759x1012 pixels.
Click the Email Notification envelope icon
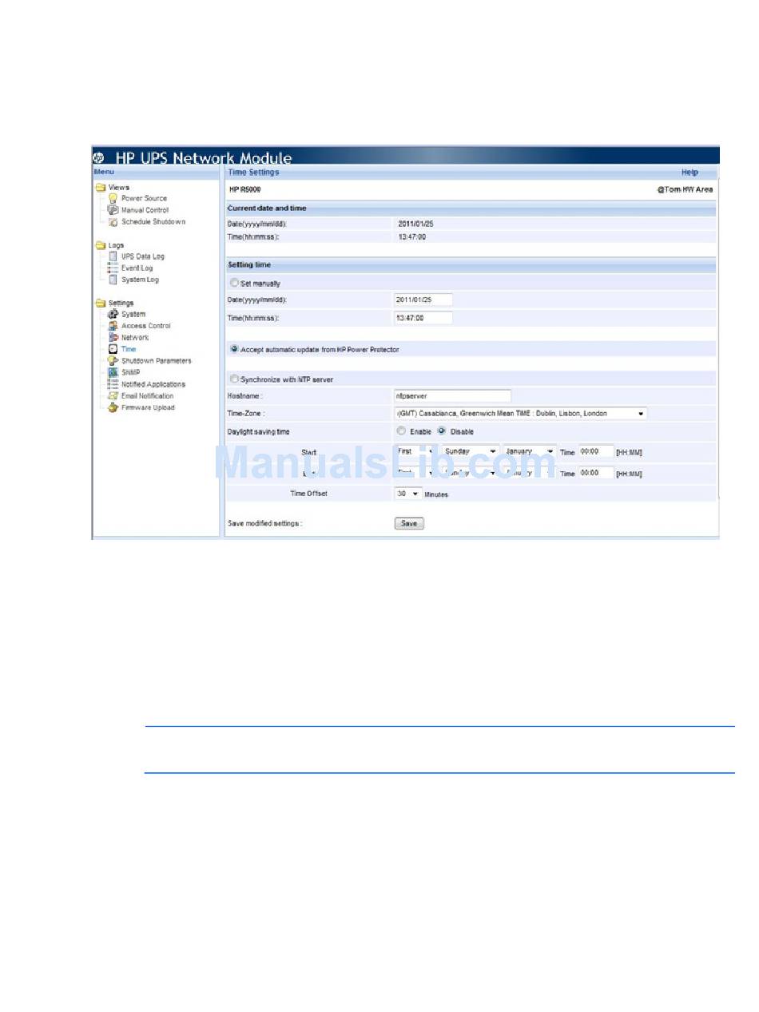(113, 396)
